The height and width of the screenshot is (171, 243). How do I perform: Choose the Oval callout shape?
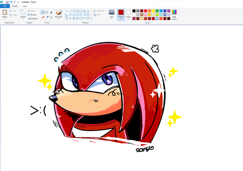(x=84, y=18)
